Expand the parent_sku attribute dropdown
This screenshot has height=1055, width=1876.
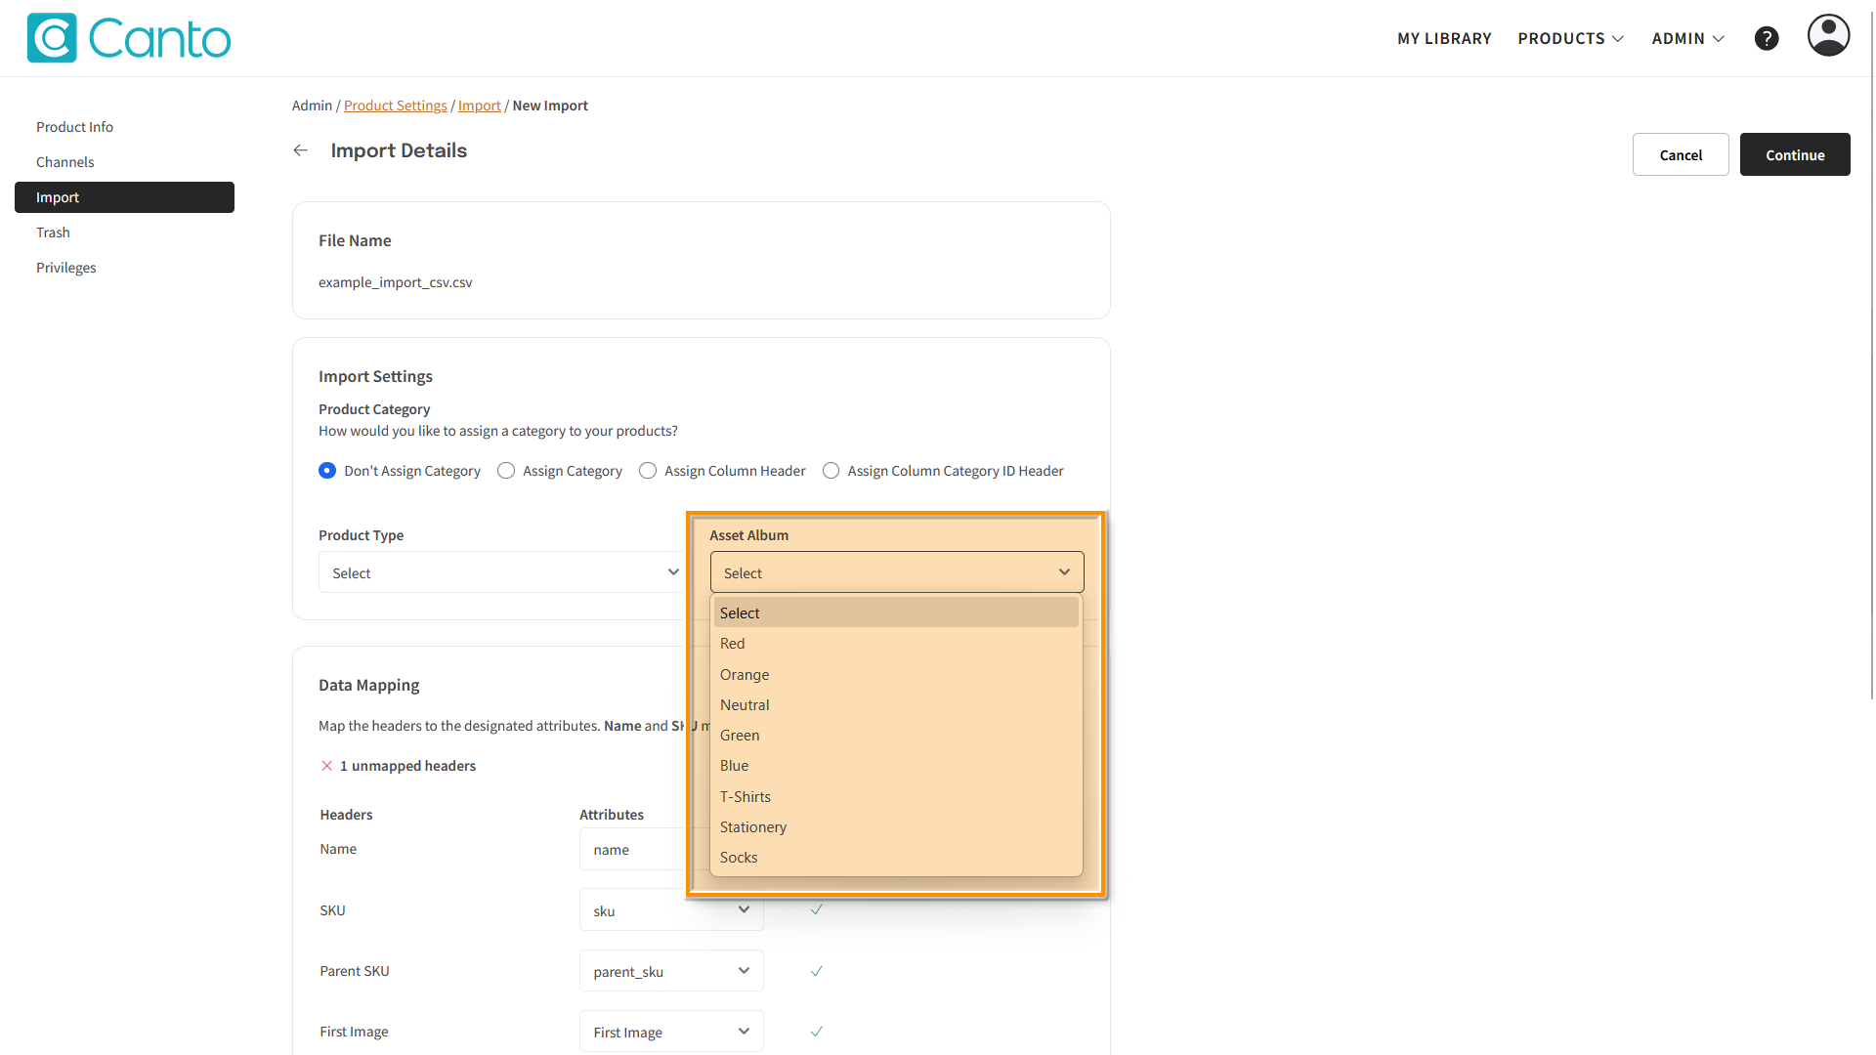click(671, 971)
